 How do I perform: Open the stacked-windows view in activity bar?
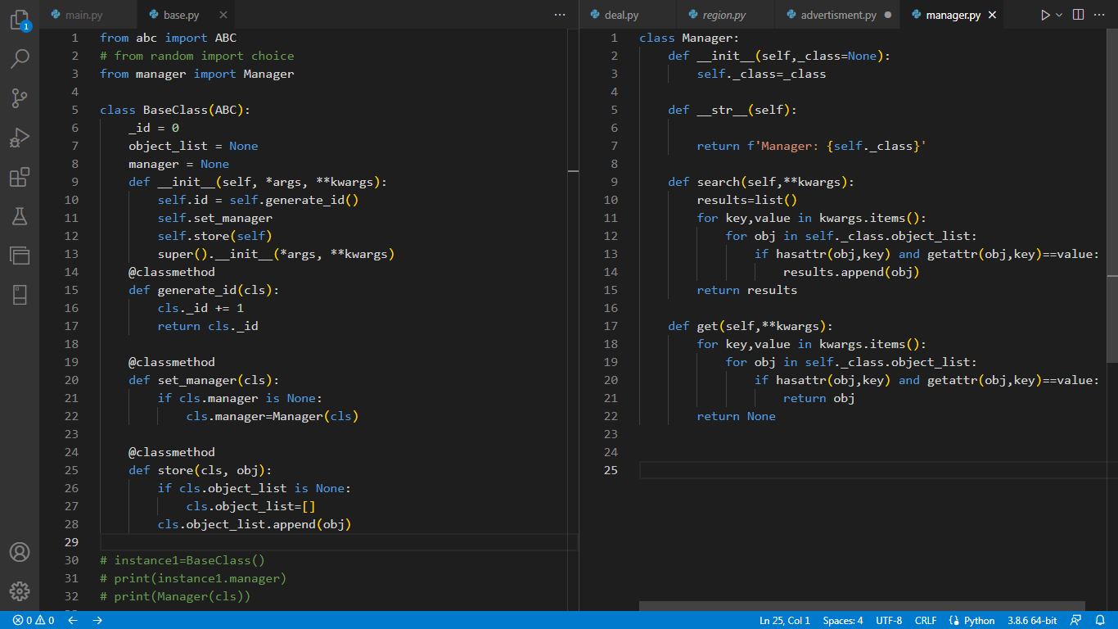click(20, 256)
